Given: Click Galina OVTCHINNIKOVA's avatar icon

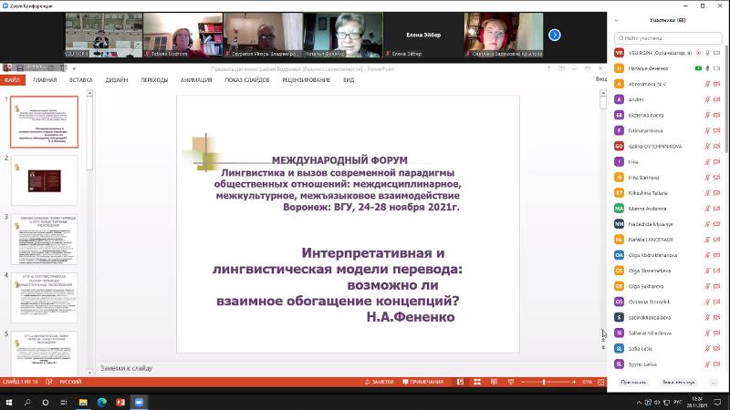Looking at the screenshot, I should (x=619, y=146).
